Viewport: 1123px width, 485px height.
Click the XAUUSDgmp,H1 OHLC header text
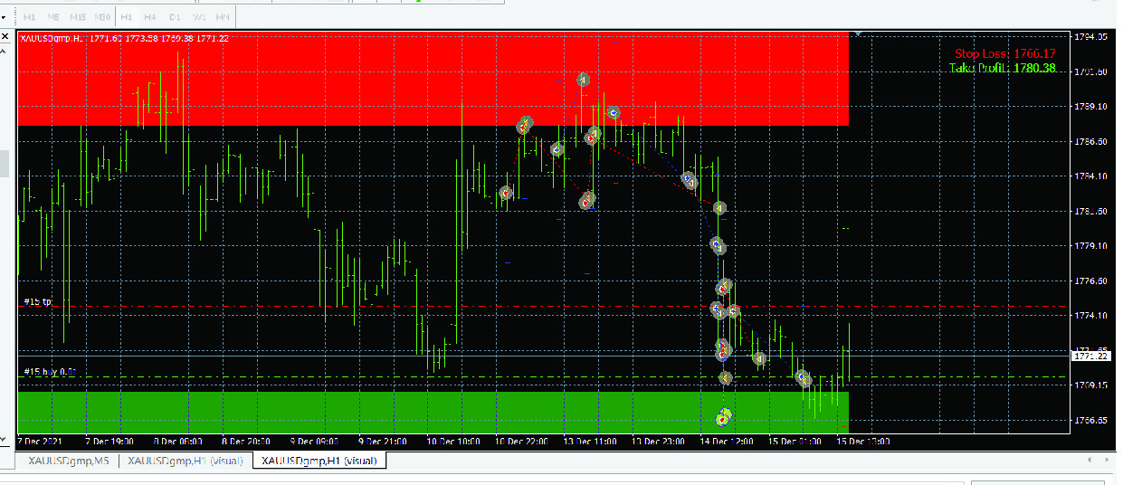click(124, 38)
